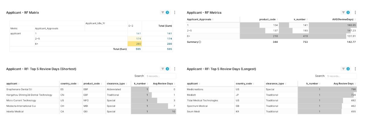Image resolution: width=367 pixels, height=124 pixels.
Task: Sort Shortest table by country_code header
Action: coord(68,84)
